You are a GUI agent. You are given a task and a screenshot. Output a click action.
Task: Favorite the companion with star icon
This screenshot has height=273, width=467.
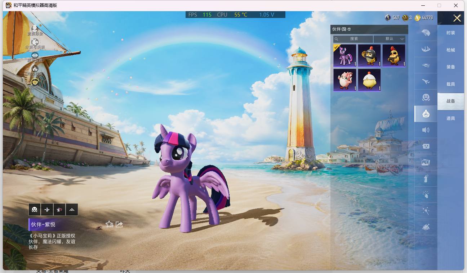(109, 224)
